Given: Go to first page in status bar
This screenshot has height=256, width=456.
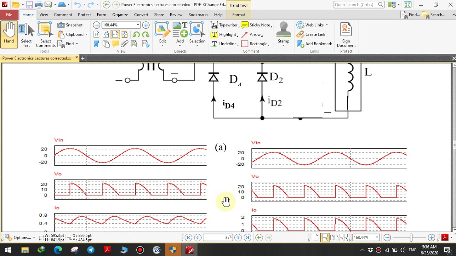Looking at the screenshot, I should click(188, 238).
